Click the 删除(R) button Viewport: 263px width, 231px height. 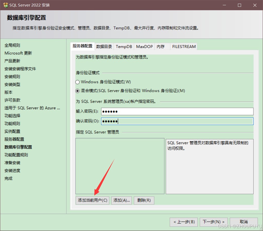tap(144, 200)
